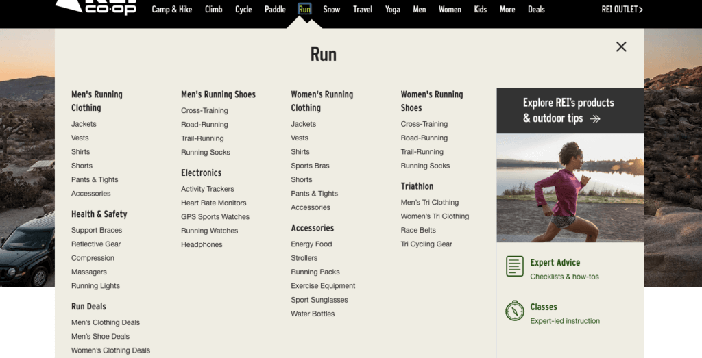The height and width of the screenshot is (358, 702).
Task: Open Support Braces link
Action: (x=96, y=230)
